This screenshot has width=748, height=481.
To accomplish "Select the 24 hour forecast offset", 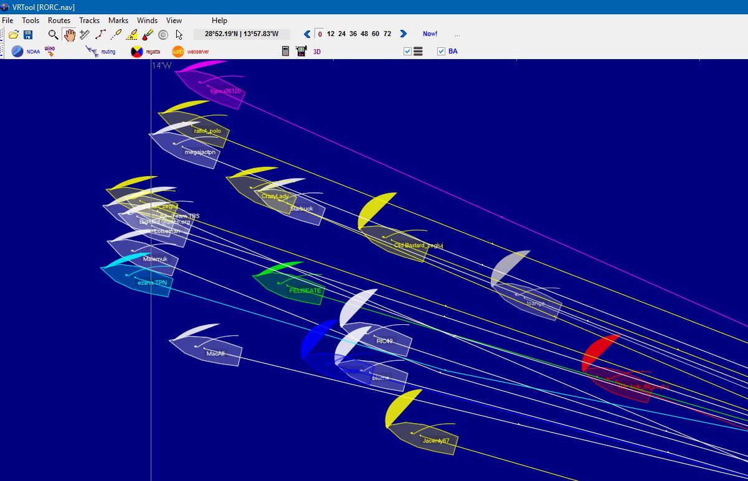I will 342,34.
